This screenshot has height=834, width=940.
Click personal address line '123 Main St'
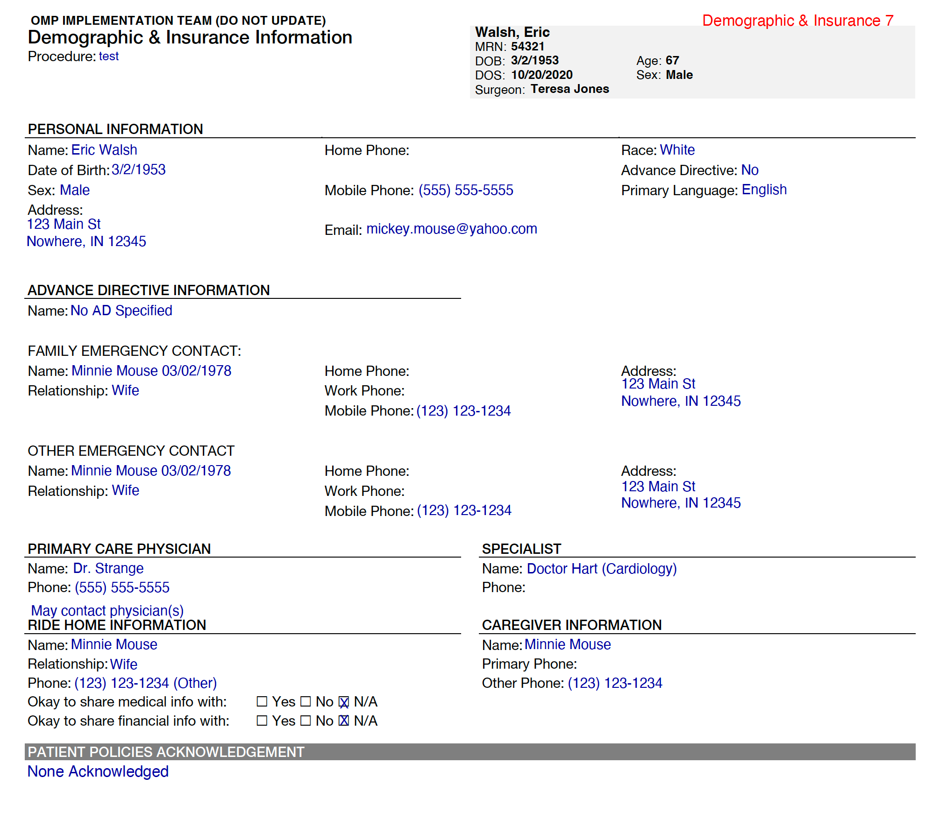64,224
